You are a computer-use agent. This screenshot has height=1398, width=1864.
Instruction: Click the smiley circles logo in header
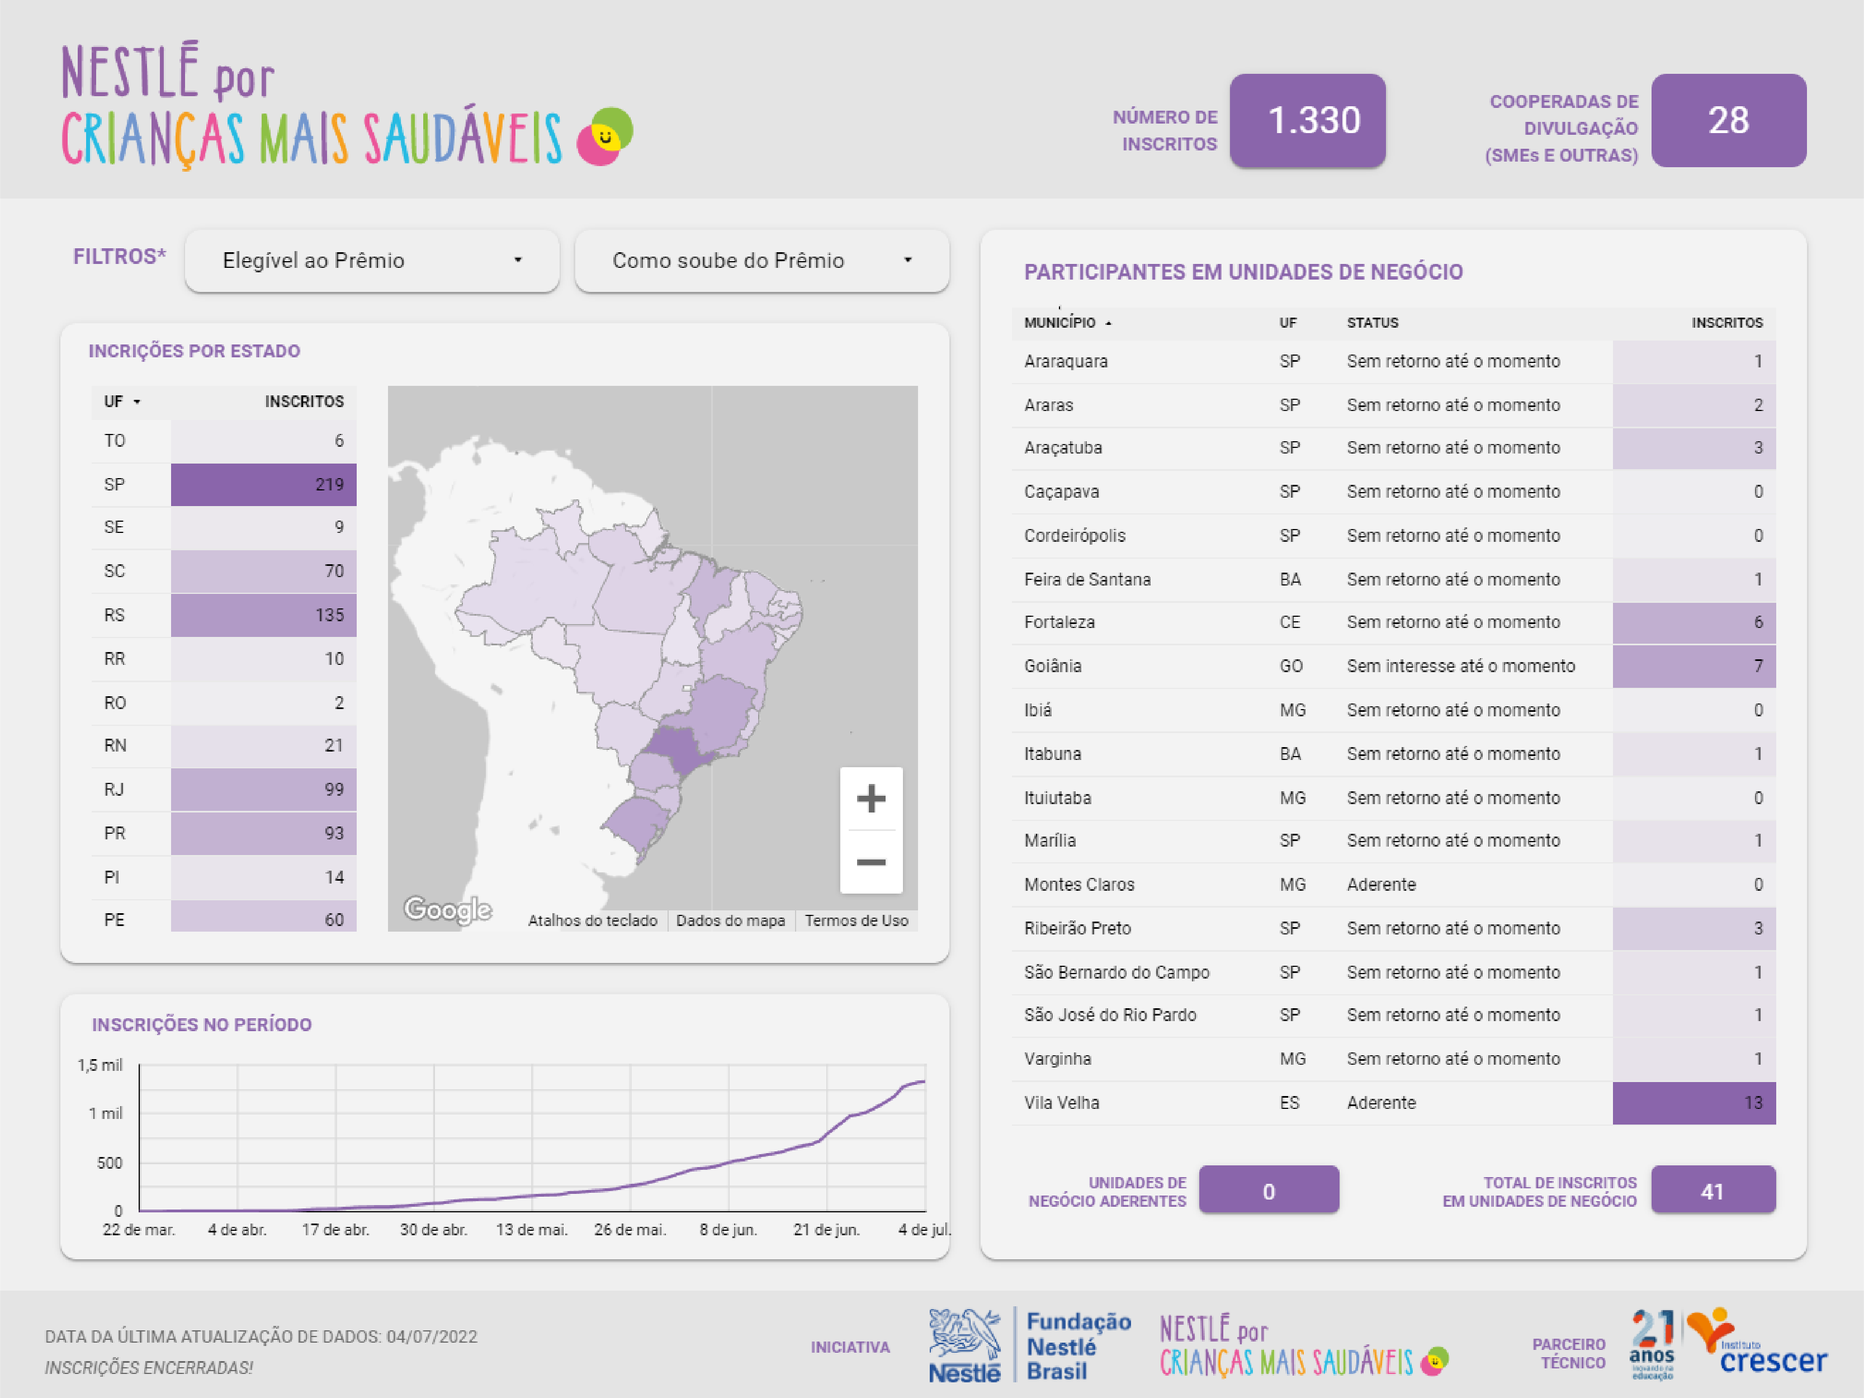604,136
